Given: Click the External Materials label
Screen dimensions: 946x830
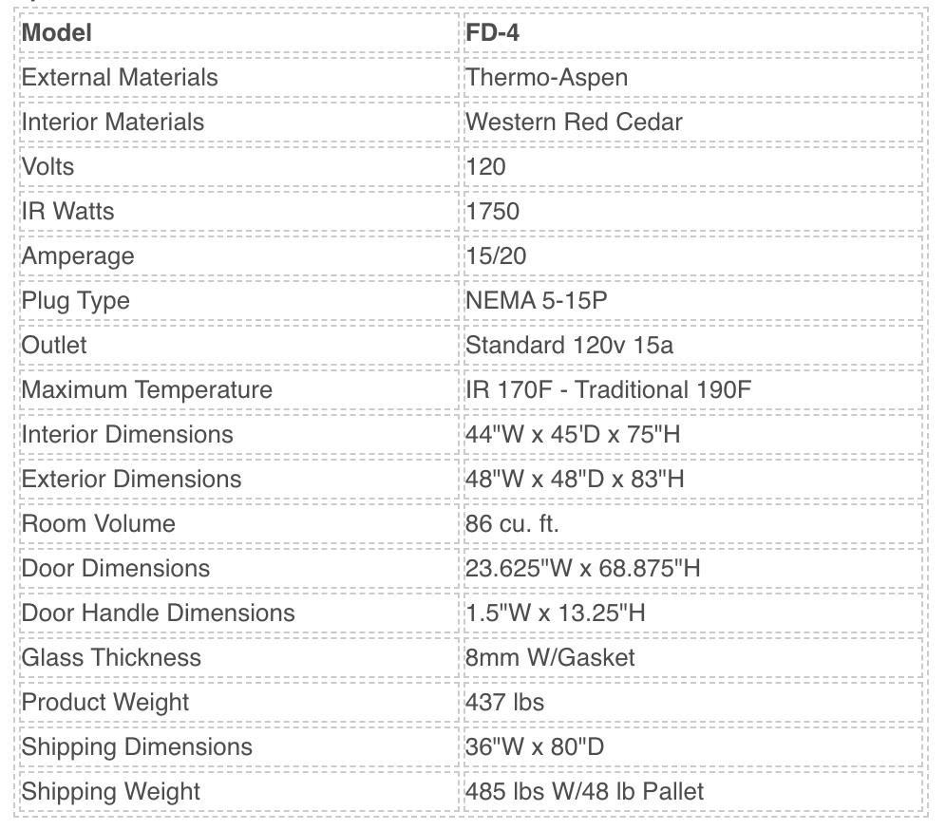Looking at the screenshot, I should click(x=120, y=77).
